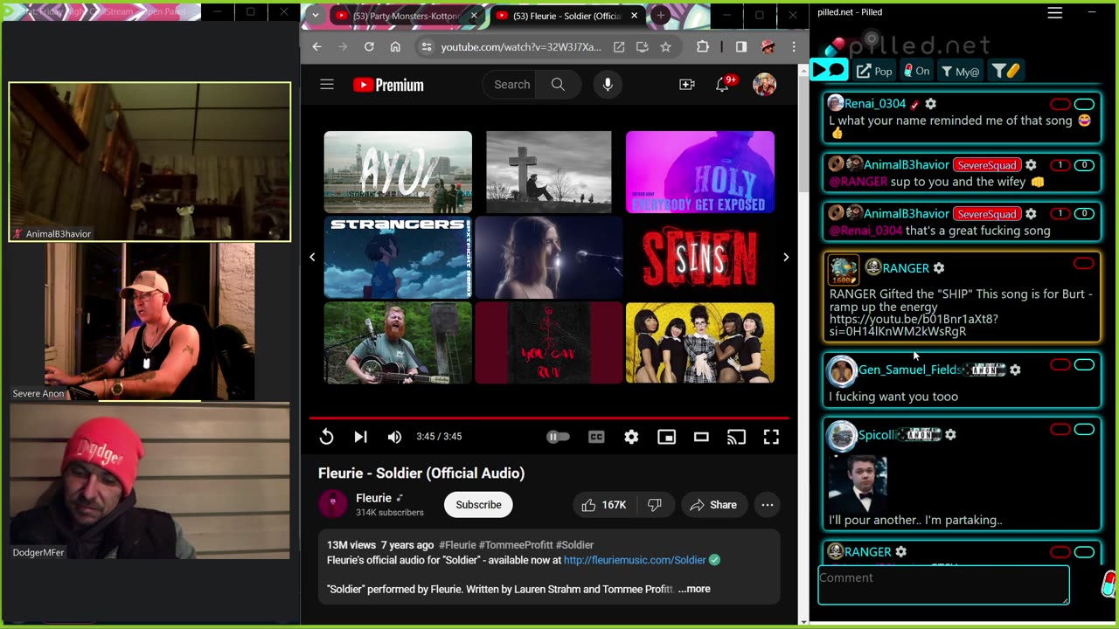Click the YouTube Premium logo
This screenshot has width=1119, height=629.
click(388, 85)
